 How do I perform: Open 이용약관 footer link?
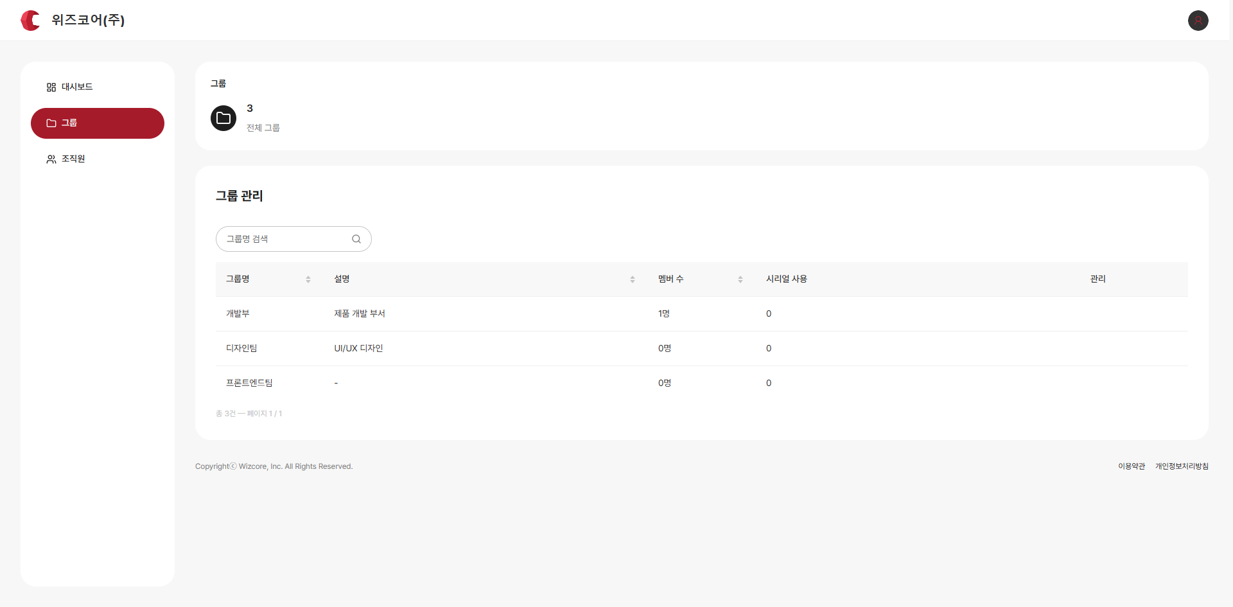1132,466
